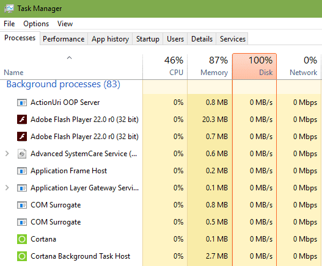Click Cortana Background Task Host's 0 Mbps value
The height and width of the screenshot is (266, 322).
(x=305, y=256)
